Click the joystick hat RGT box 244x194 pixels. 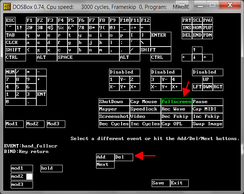pos(218,87)
